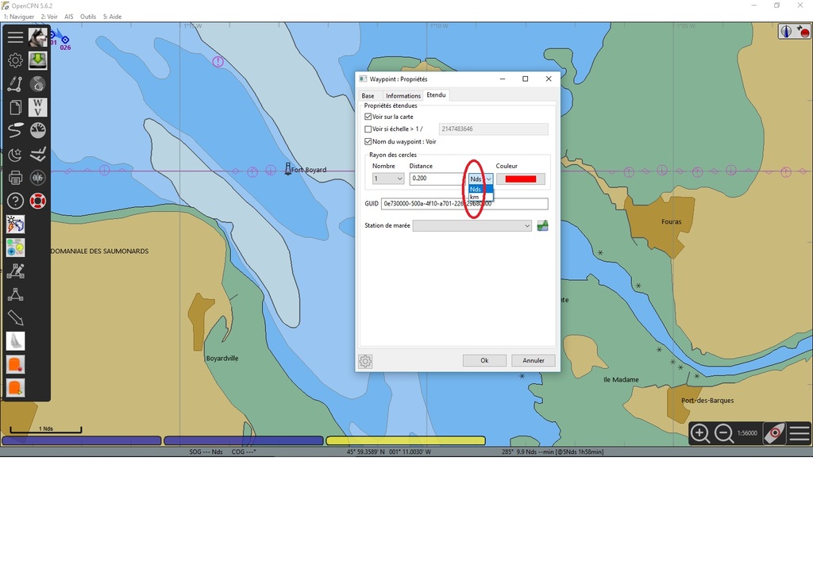The height and width of the screenshot is (580, 813).
Task: Open the gear settings icon in Waypoint dialog
Action: (365, 361)
